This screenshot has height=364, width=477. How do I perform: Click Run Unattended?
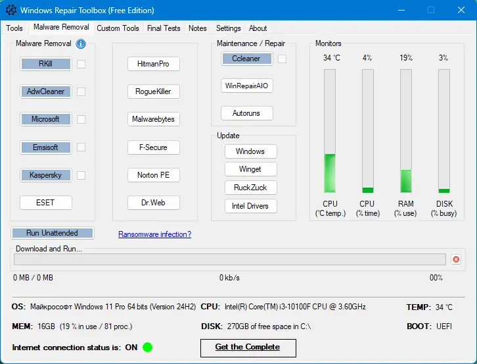pos(53,233)
